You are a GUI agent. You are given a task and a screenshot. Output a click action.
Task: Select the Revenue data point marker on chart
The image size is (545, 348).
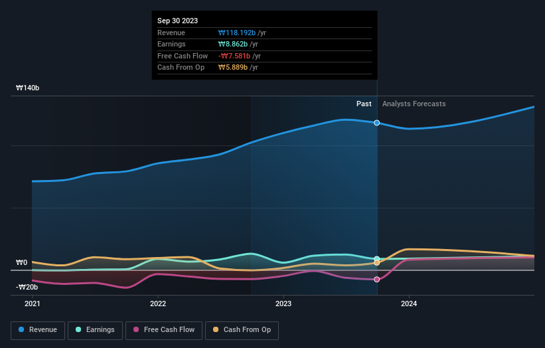click(x=377, y=123)
